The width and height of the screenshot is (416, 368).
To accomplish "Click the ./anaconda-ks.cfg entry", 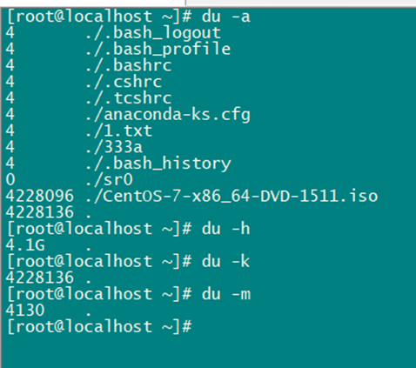I will point(168,115).
